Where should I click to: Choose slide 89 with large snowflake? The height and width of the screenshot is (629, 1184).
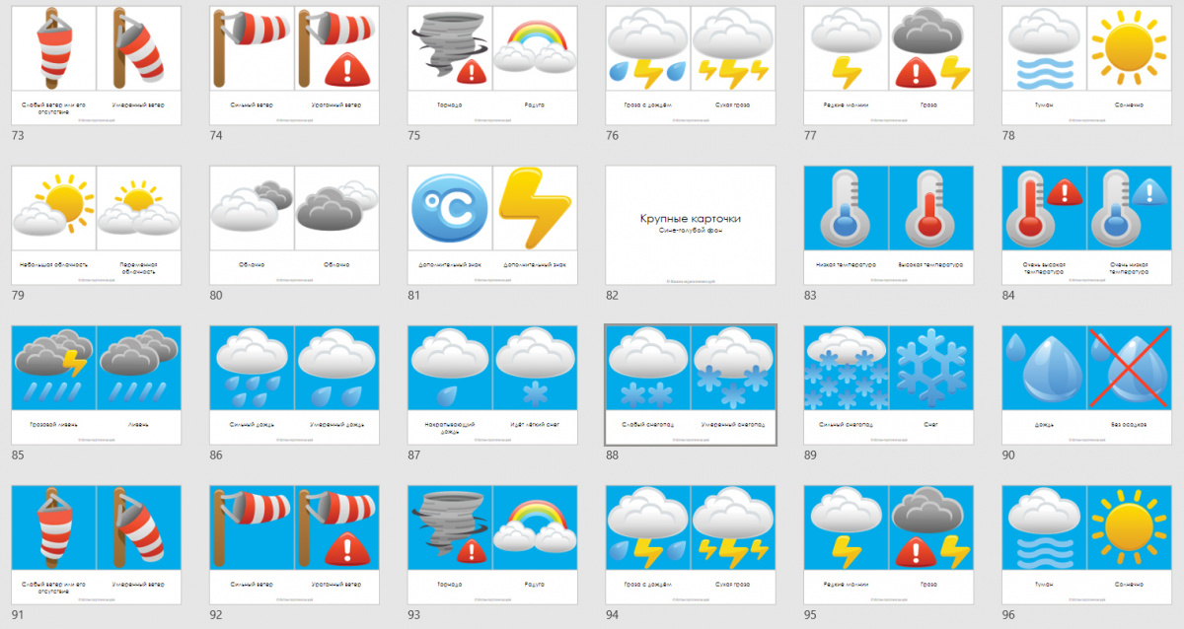tap(889, 384)
